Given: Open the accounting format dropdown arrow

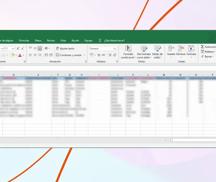Looking at the screenshot, I should coord(95,55).
